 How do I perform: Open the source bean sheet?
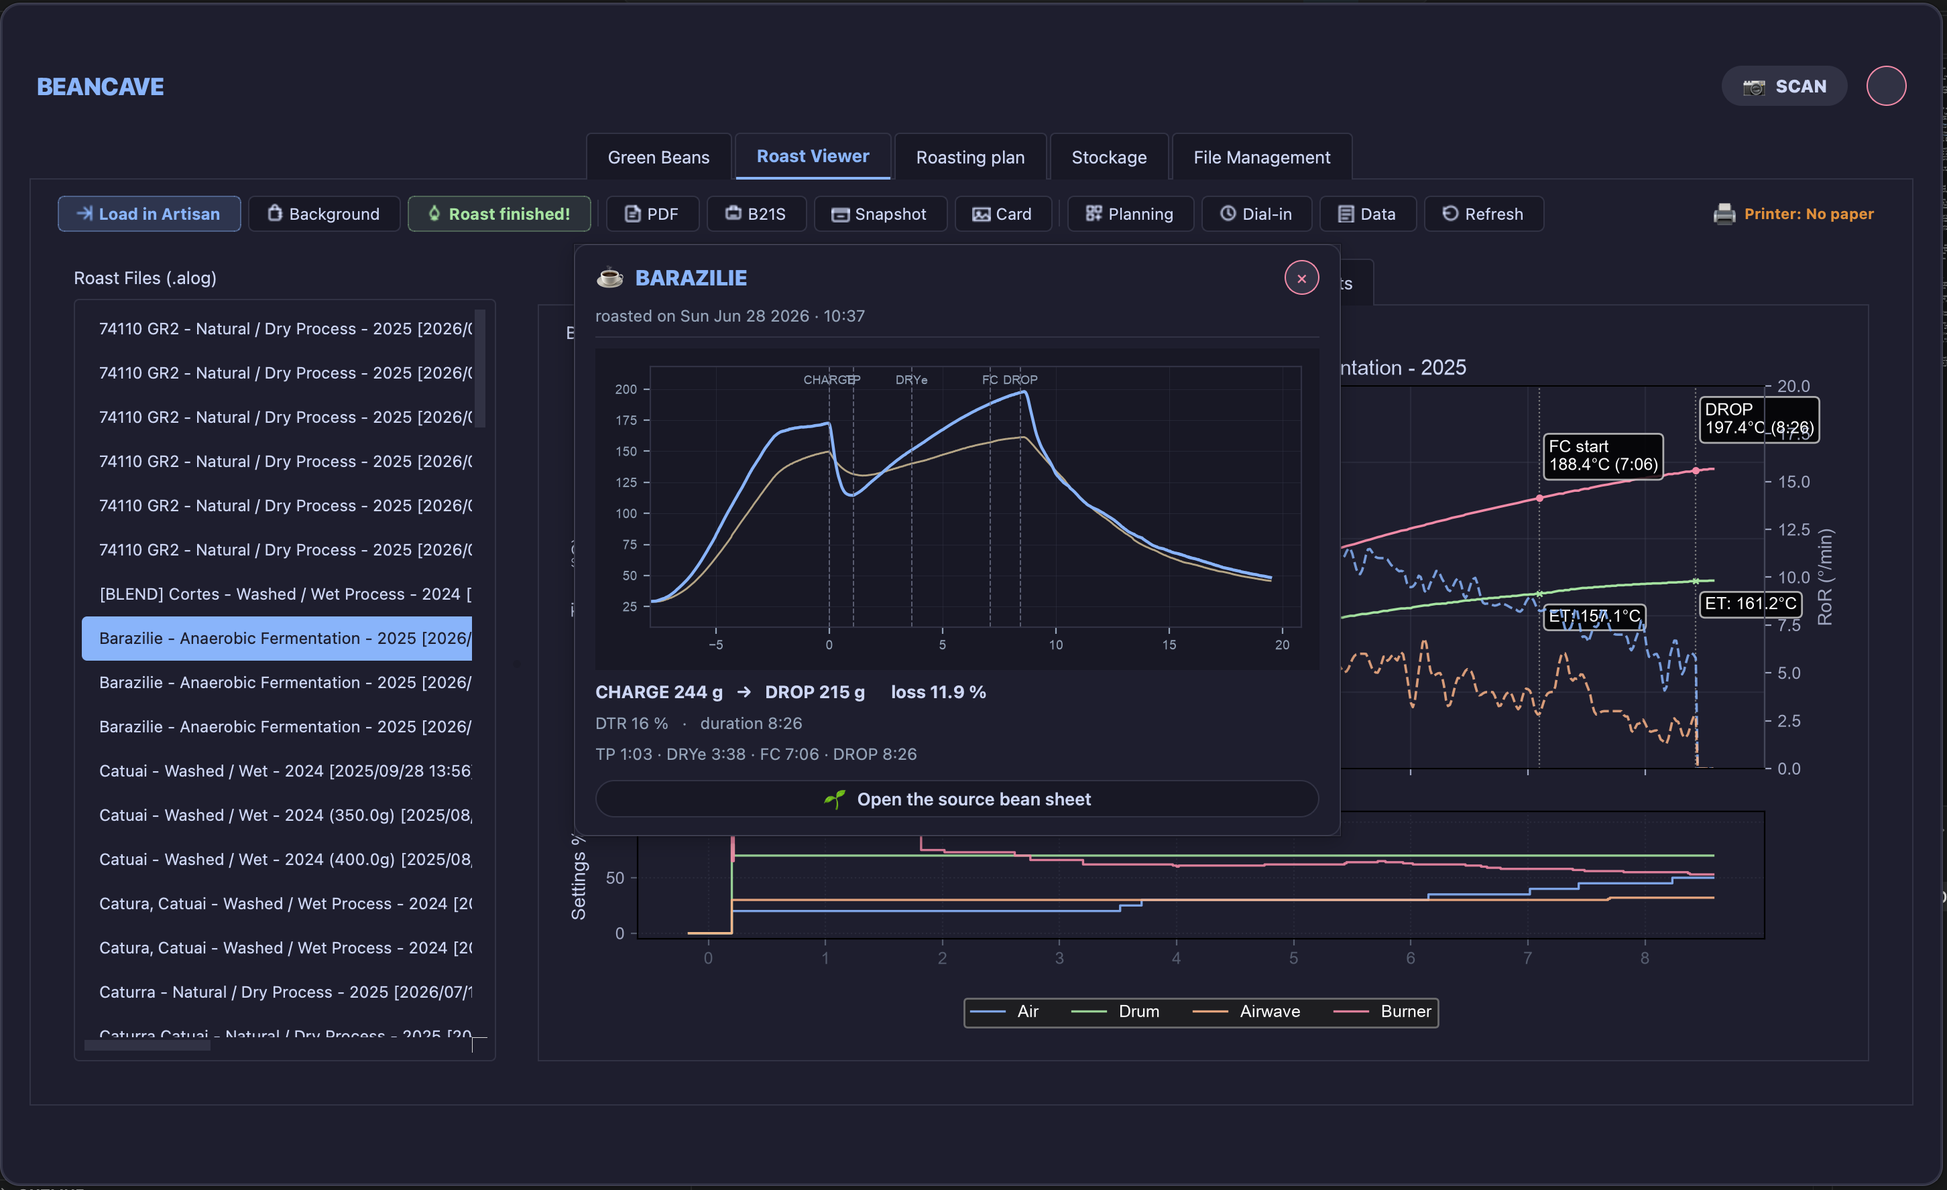tap(957, 799)
